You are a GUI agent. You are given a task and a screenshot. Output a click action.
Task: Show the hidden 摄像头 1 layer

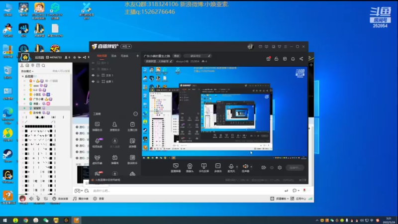pos(93,69)
